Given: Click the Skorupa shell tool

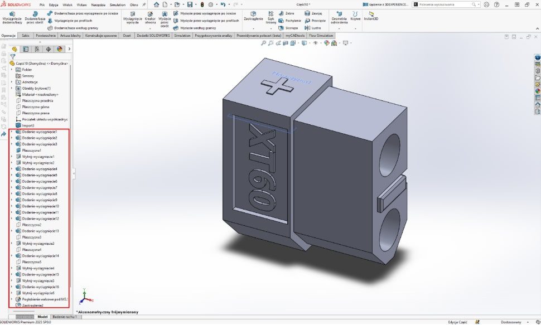Looking at the screenshot, I should tap(288, 28).
